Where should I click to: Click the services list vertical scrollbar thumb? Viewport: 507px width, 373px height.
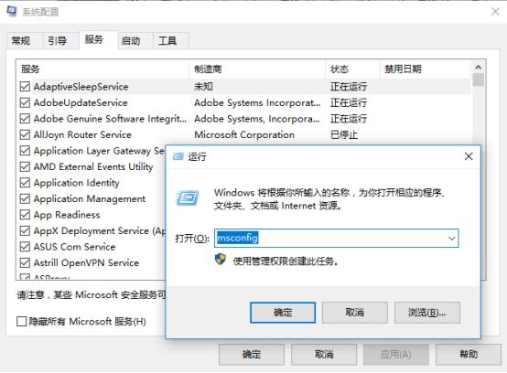[479, 80]
